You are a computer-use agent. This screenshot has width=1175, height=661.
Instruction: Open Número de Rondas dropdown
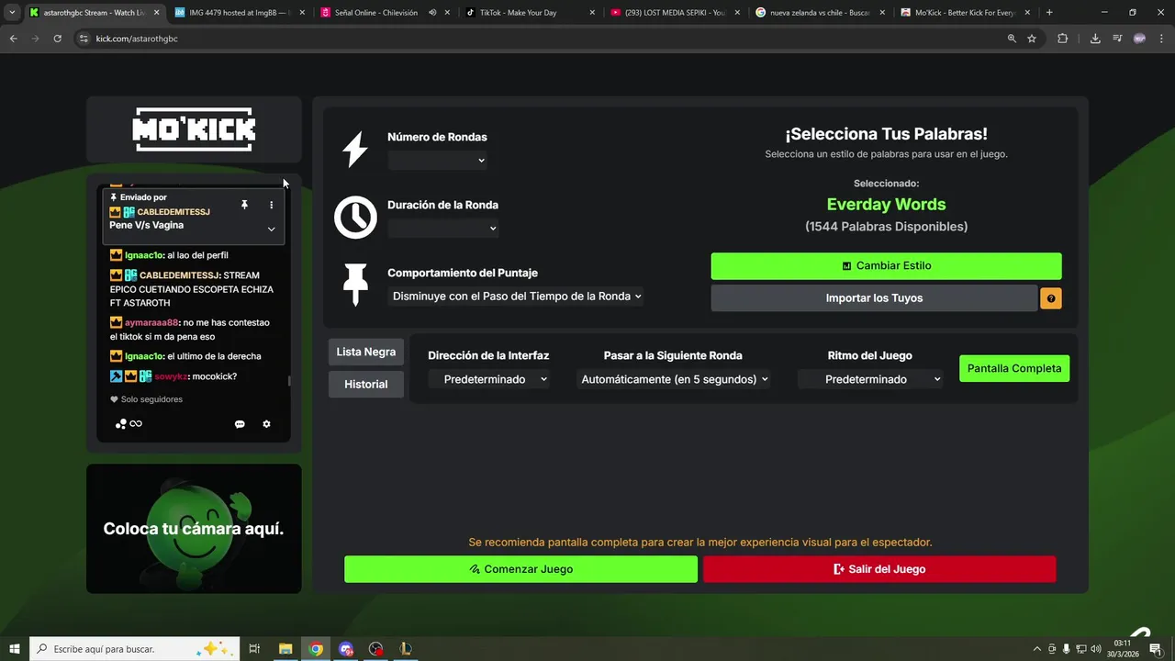pyautogui.click(x=437, y=161)
